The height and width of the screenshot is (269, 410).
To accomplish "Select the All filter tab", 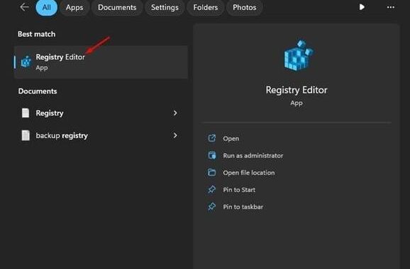I will click(x=47, y=7).
